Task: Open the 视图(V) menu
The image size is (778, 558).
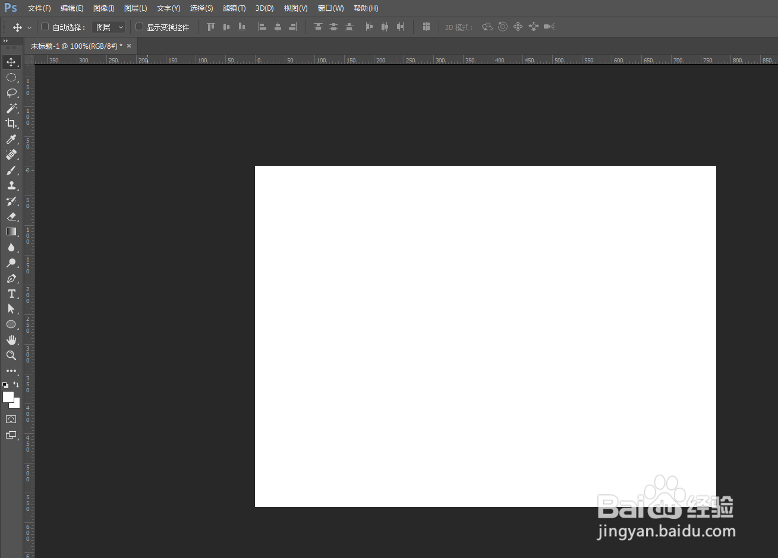Action: click(x=295, y=8)
